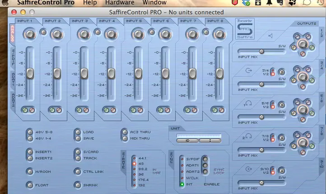Select the 96 sample rate
Screen dimensions: 326x194
134,175
